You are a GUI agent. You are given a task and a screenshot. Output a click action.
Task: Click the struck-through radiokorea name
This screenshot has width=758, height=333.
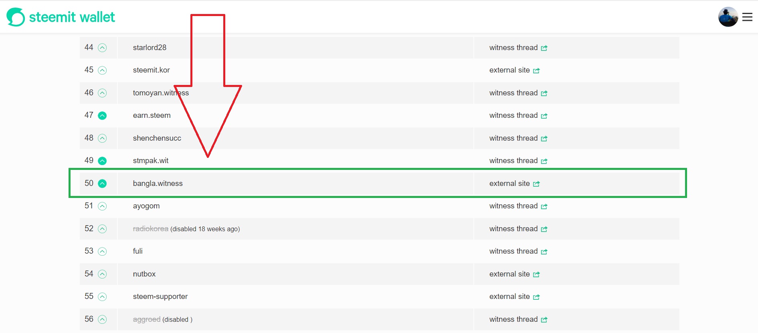coord(151,229)
